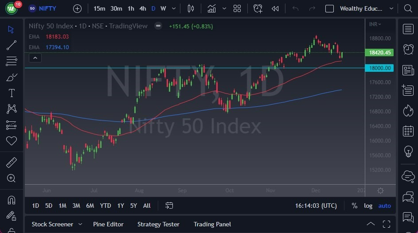Open the go-to date calendar icon
The image size is (418, 233).
(169, 206)
